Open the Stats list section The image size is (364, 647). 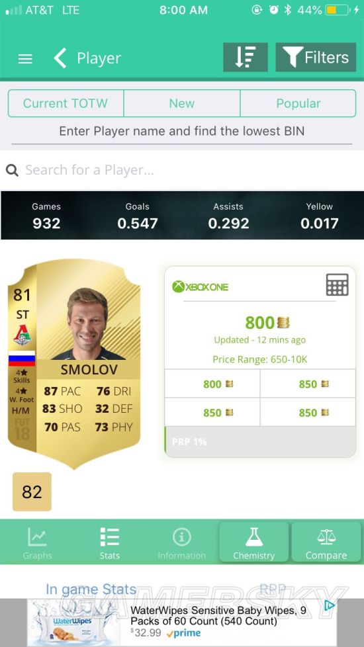tap(109, 542)
